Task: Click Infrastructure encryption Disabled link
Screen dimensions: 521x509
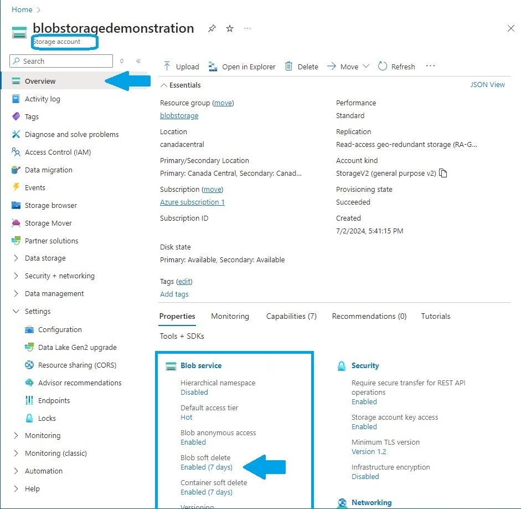Action: coord(365,477)
